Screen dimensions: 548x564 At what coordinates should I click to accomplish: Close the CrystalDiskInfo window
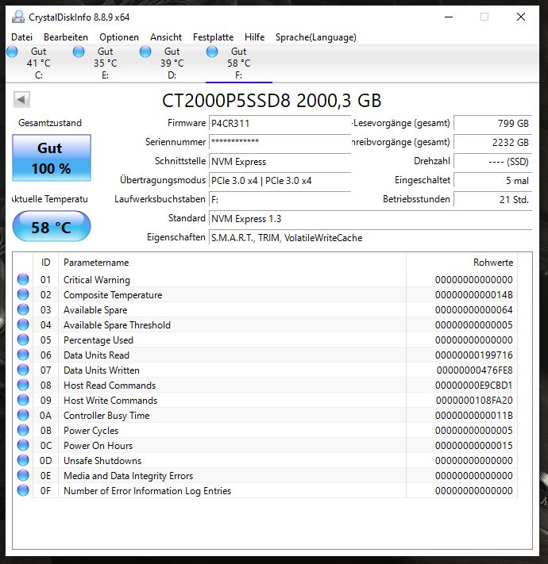[x=521, y=17]
